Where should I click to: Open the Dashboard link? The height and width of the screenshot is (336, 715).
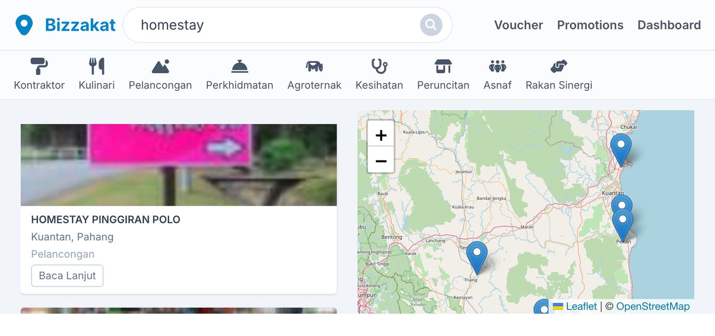669,25
